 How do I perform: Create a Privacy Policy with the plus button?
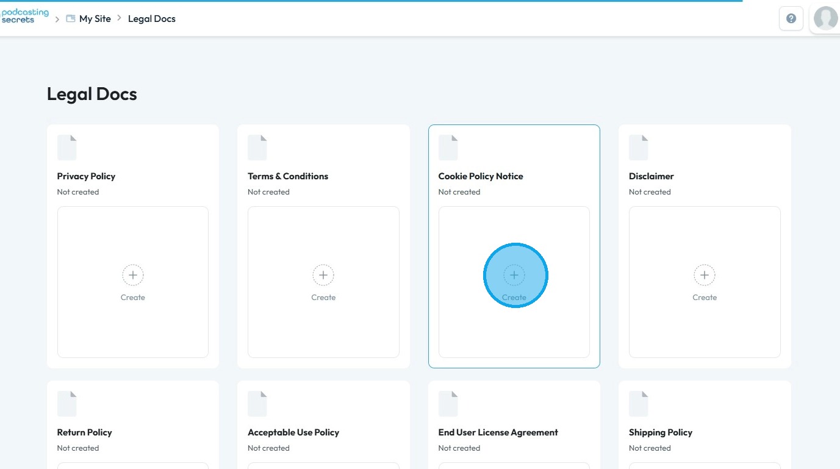[133, 275]
